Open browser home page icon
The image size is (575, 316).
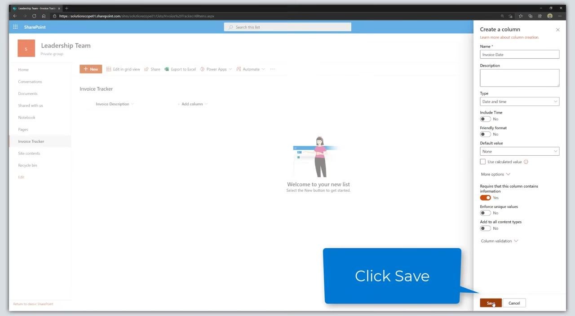pyautogui.click(x=44, y=16)
